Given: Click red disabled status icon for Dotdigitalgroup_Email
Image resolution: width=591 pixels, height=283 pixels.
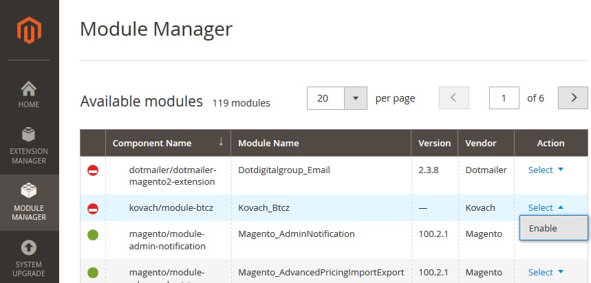Looking at the screenshot, I should tap(93, 170).
